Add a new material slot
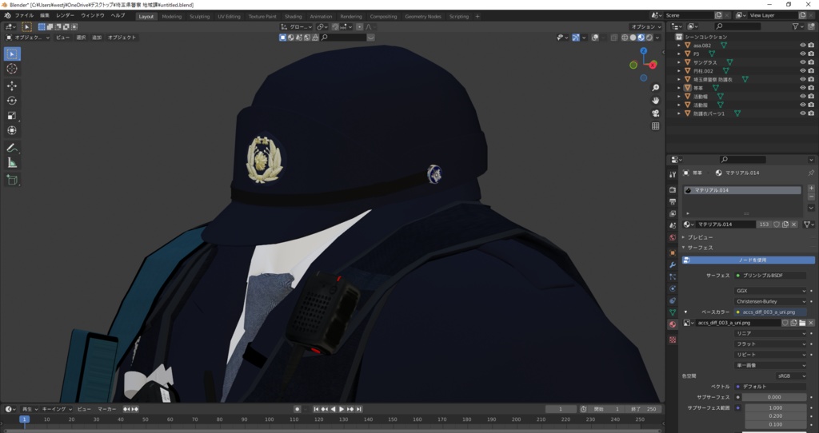The image size is (819, 433). click(811, 189)
